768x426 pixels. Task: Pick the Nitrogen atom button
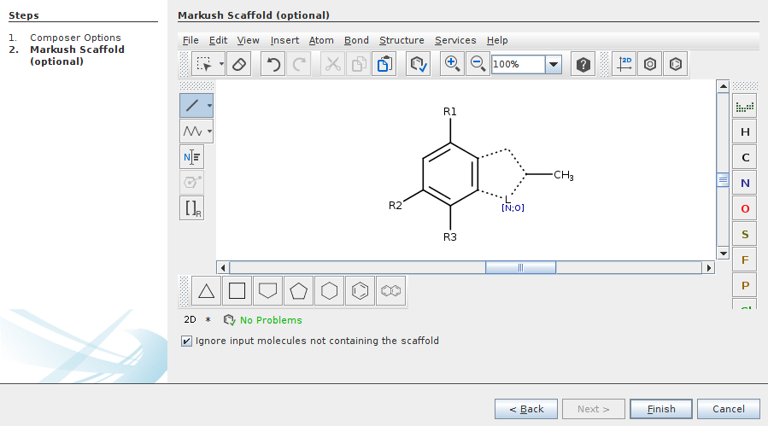pos(745,184)
